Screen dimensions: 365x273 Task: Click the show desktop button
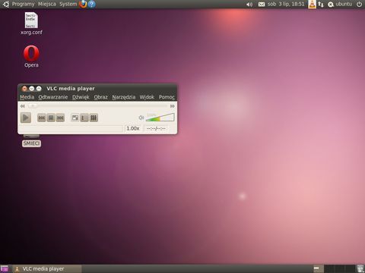(5, 268)
